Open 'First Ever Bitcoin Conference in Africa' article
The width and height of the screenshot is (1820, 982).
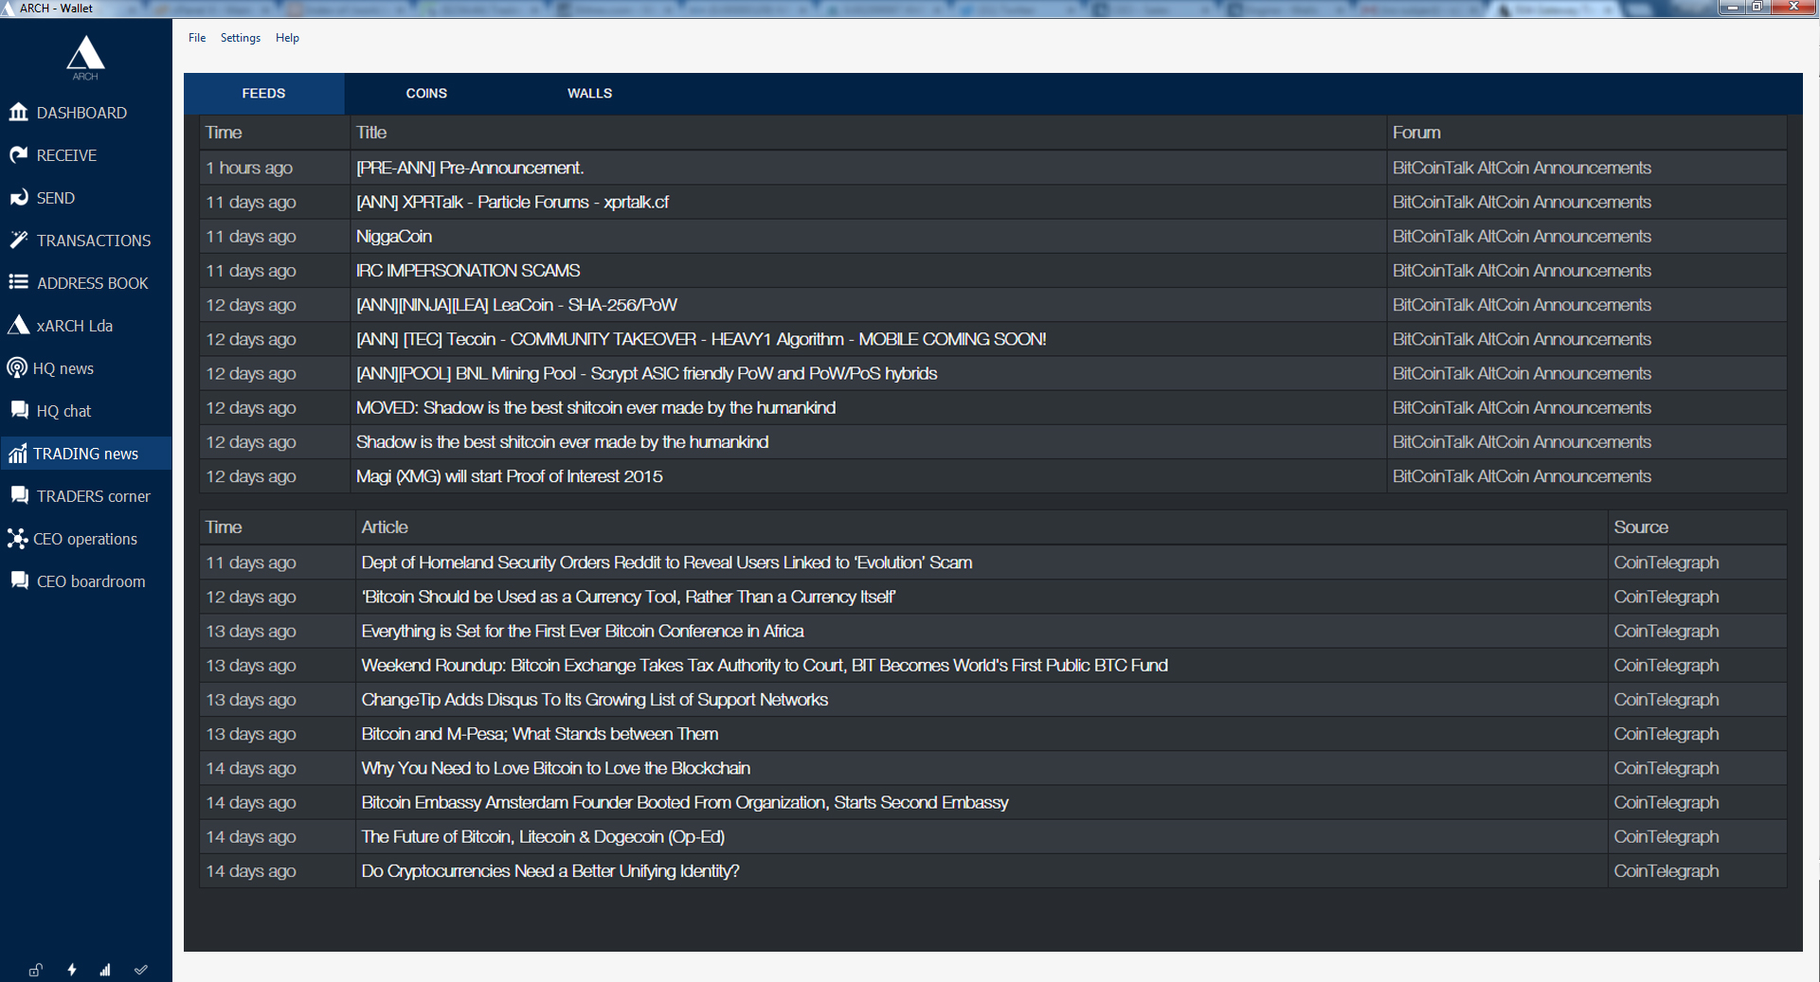pos(583,631)
